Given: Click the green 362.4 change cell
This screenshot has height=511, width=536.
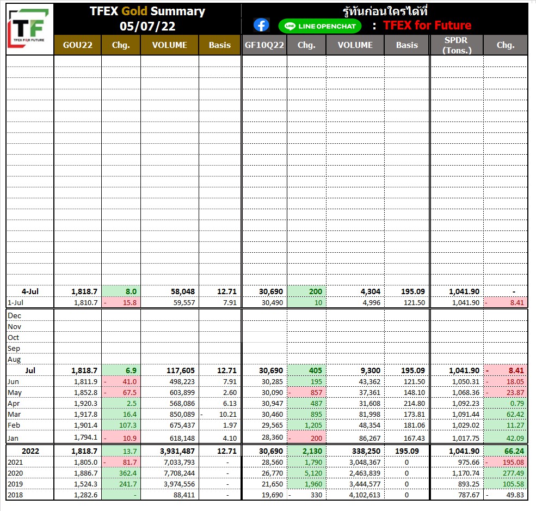Looking at the screenshot, I should (121, 473).
